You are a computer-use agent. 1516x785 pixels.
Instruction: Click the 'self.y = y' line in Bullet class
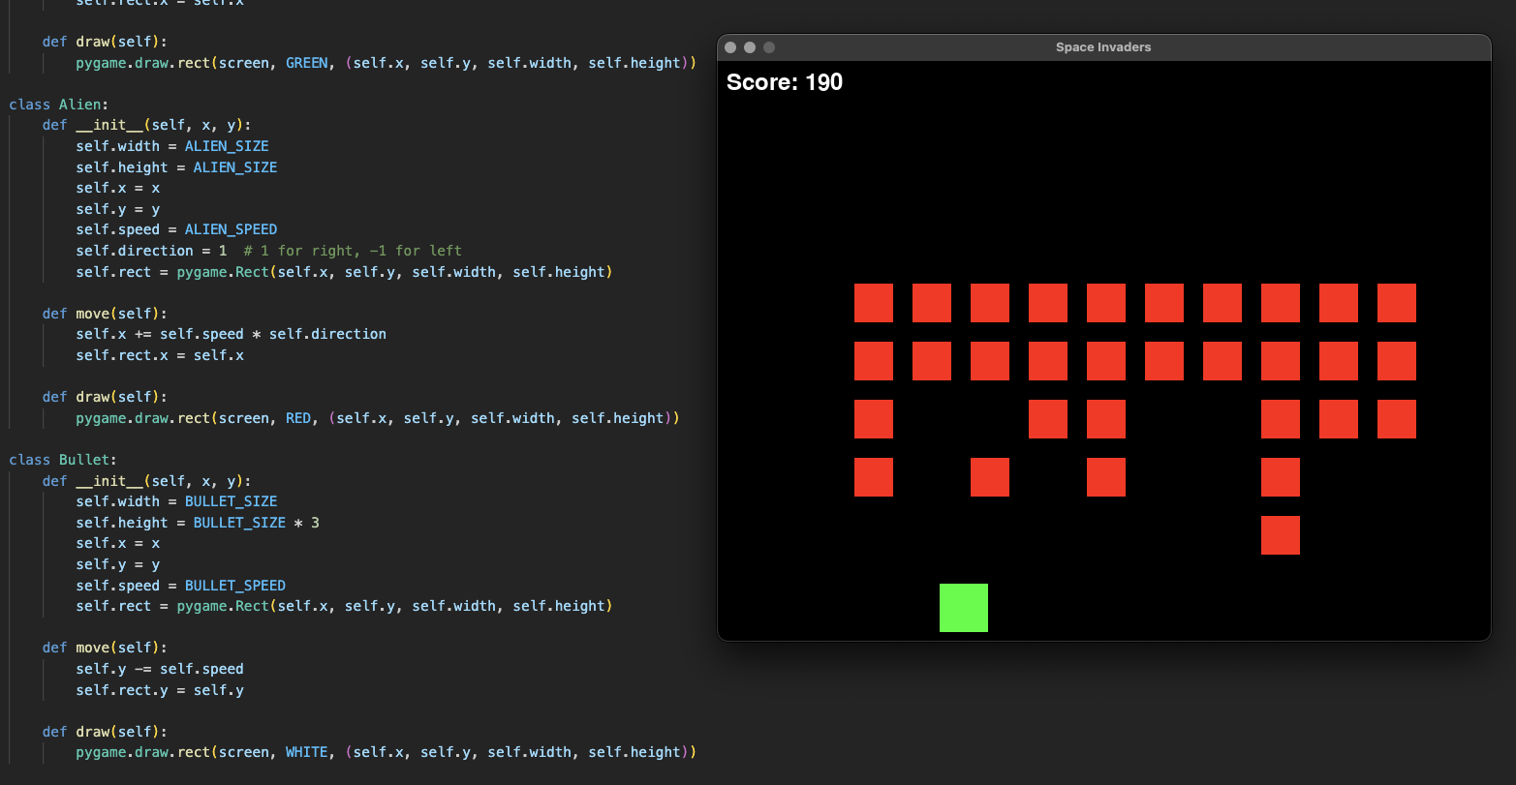[117, 564]
